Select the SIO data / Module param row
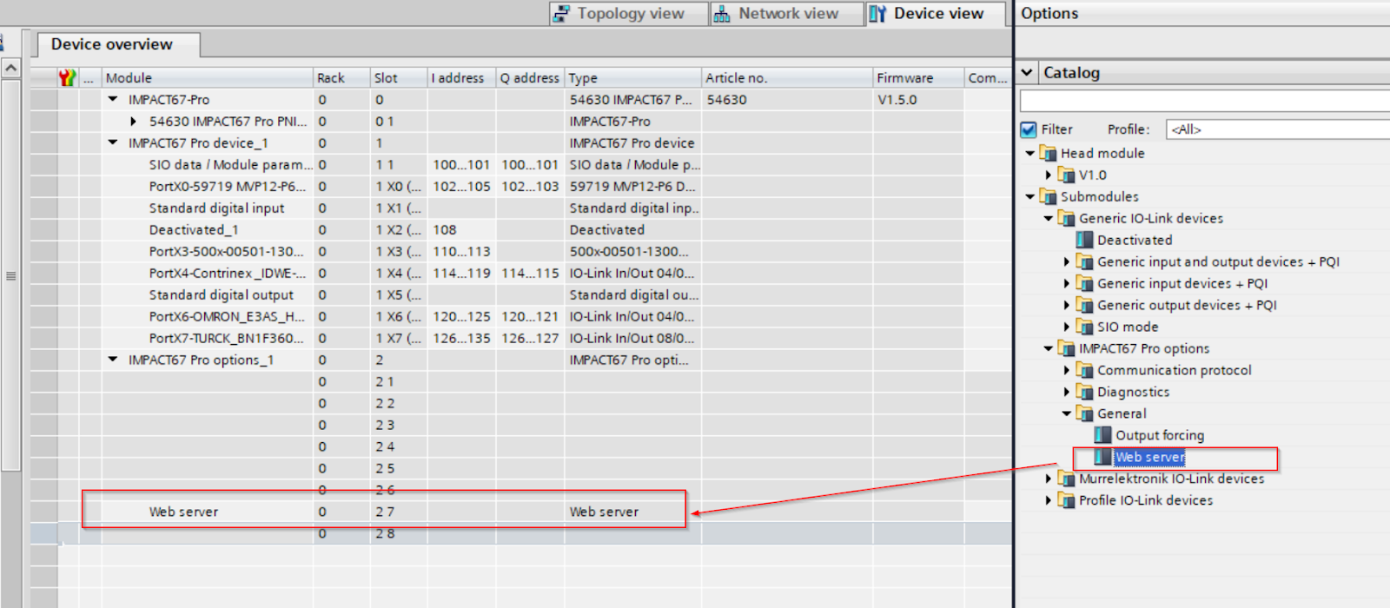The height and width of the screenshot is (608, 1390). tap(521, 165)
